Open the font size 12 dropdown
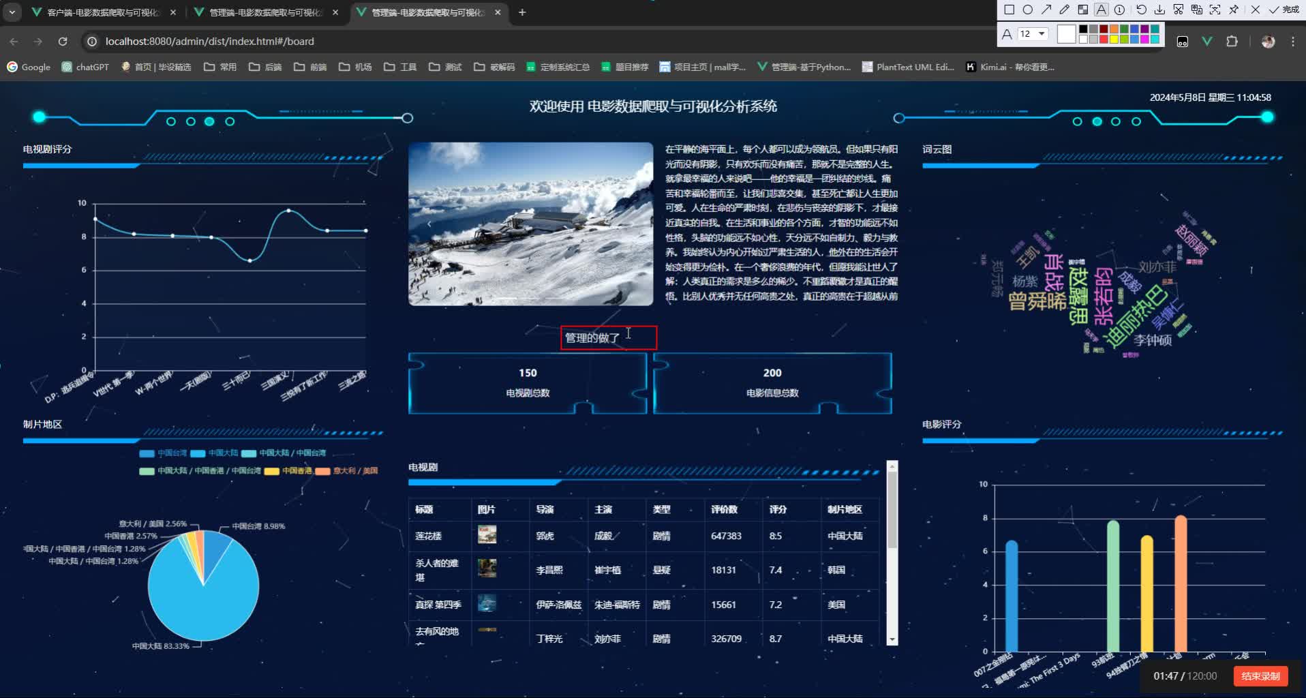The image size is (1306, 698). [1032, 33]
